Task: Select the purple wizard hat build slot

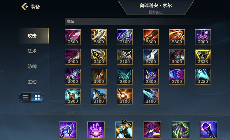Action: 152,130
